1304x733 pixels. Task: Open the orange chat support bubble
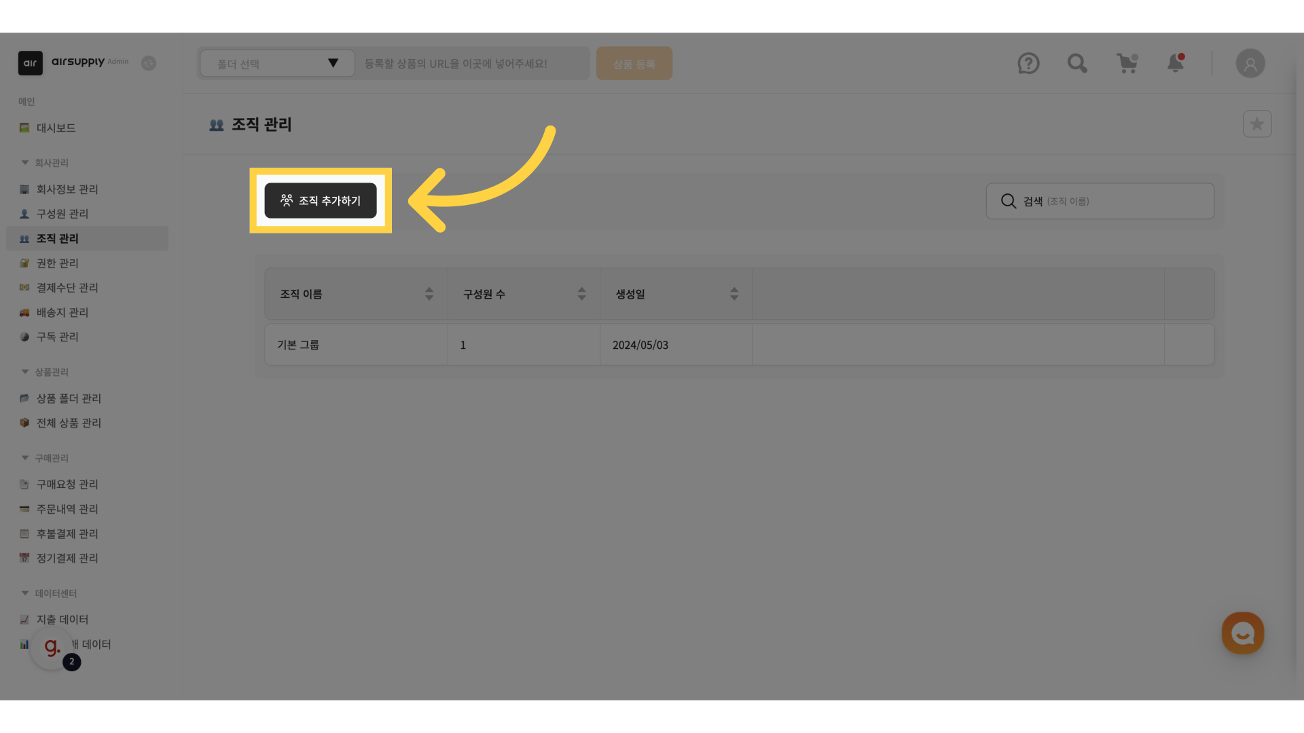coord(1242,633)
